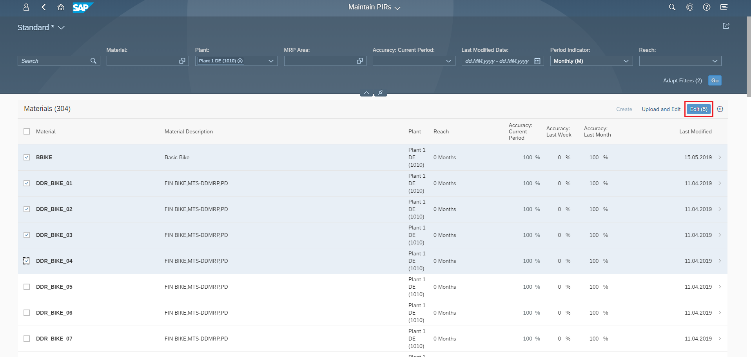Click Upload and Edit

(x=661, y=109)
